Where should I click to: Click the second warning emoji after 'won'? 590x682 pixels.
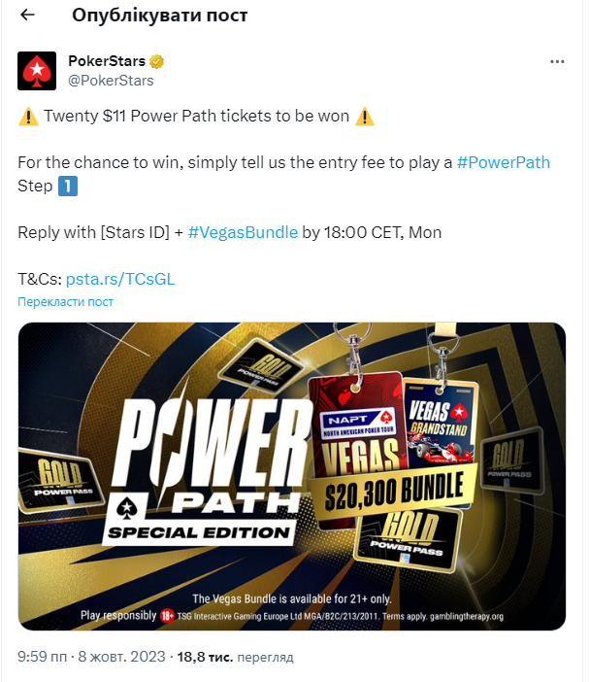pos(365,117)
